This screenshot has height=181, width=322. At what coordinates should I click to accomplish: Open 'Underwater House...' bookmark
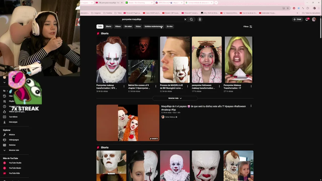(267, 13)
